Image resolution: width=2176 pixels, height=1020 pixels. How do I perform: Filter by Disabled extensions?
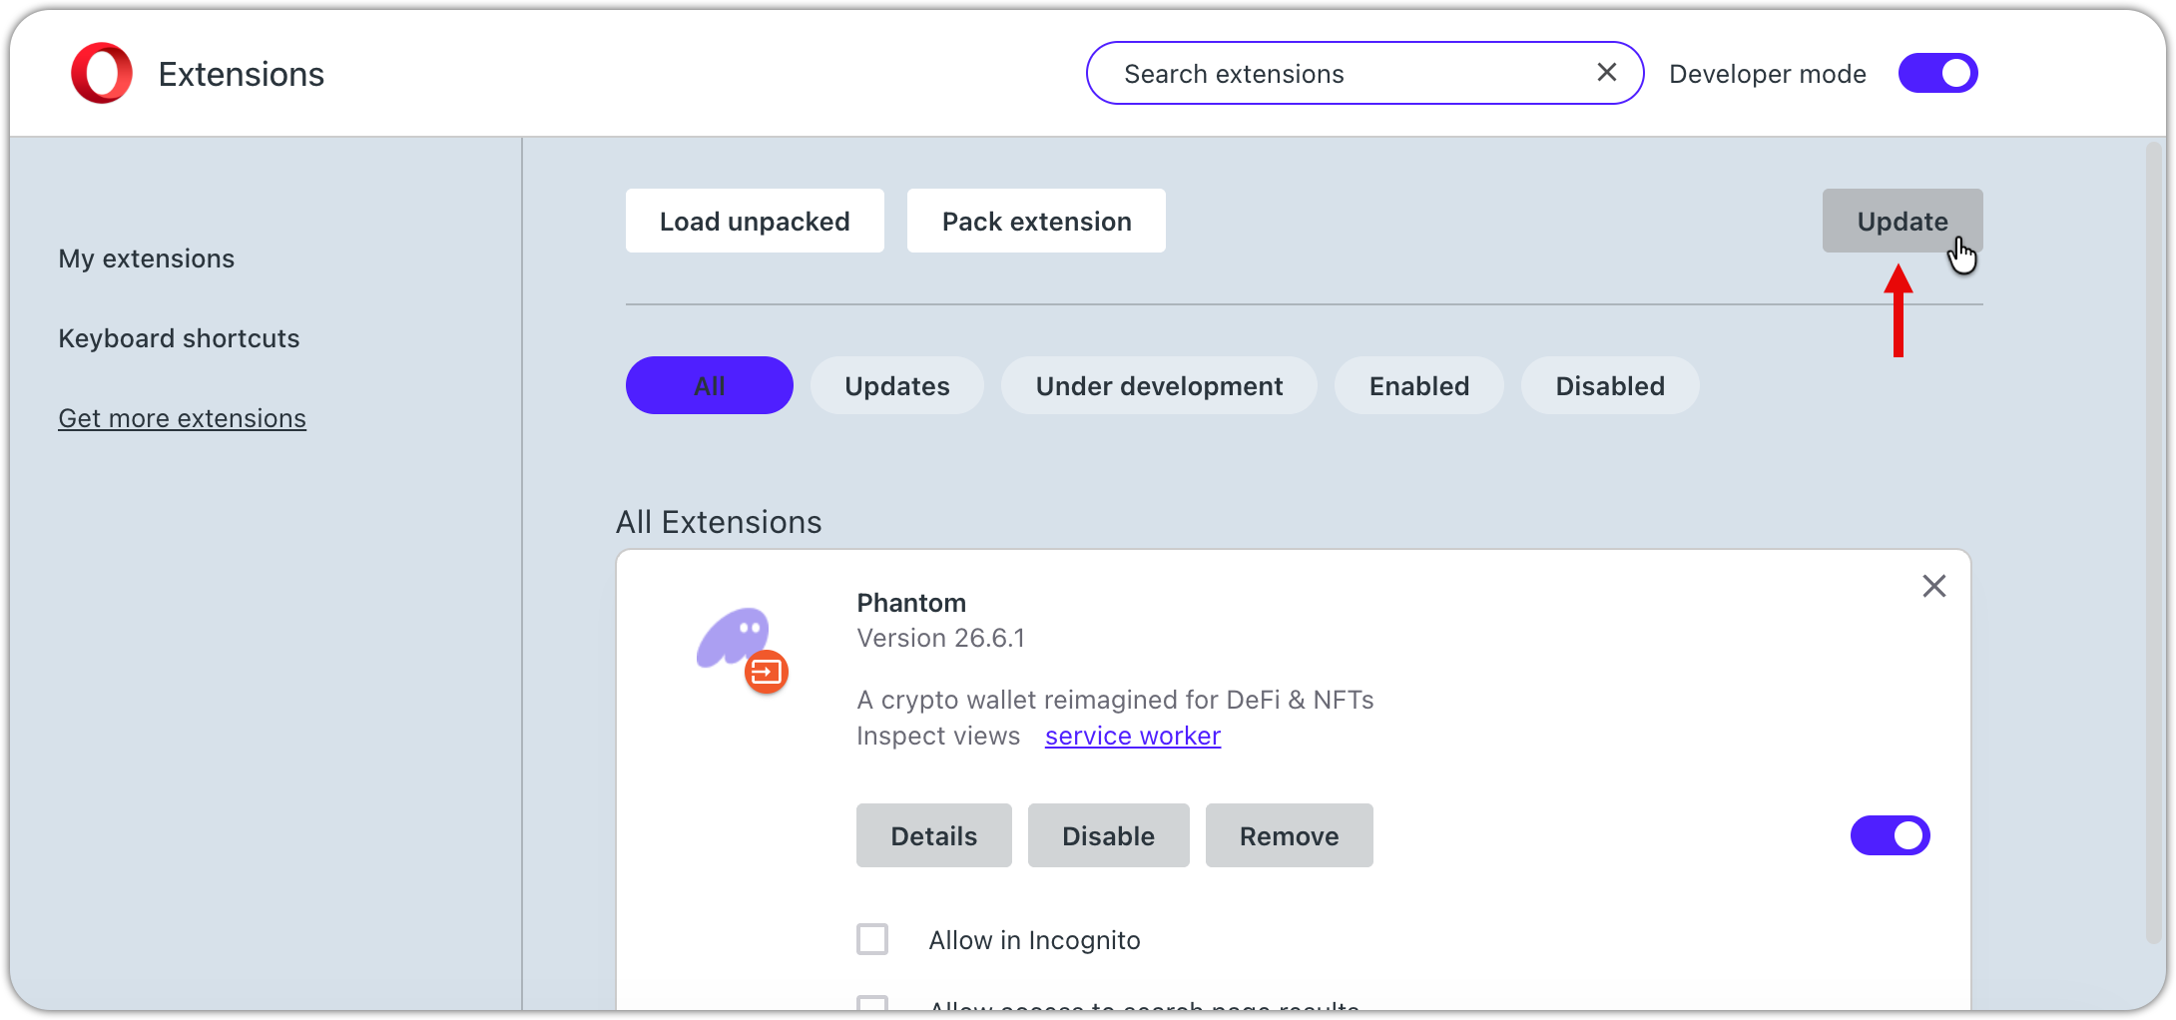[1609, 385]
